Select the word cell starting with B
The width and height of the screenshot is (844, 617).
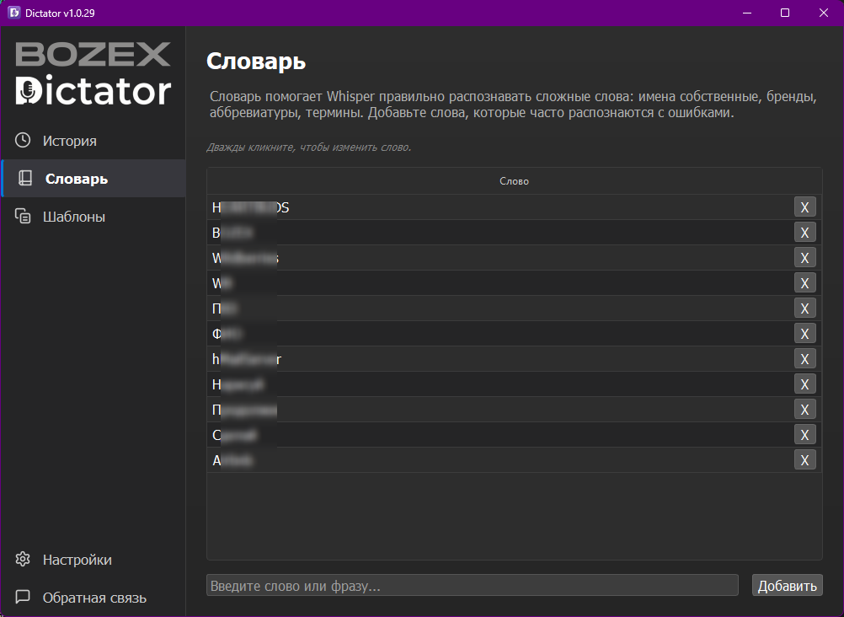[499, 233]
